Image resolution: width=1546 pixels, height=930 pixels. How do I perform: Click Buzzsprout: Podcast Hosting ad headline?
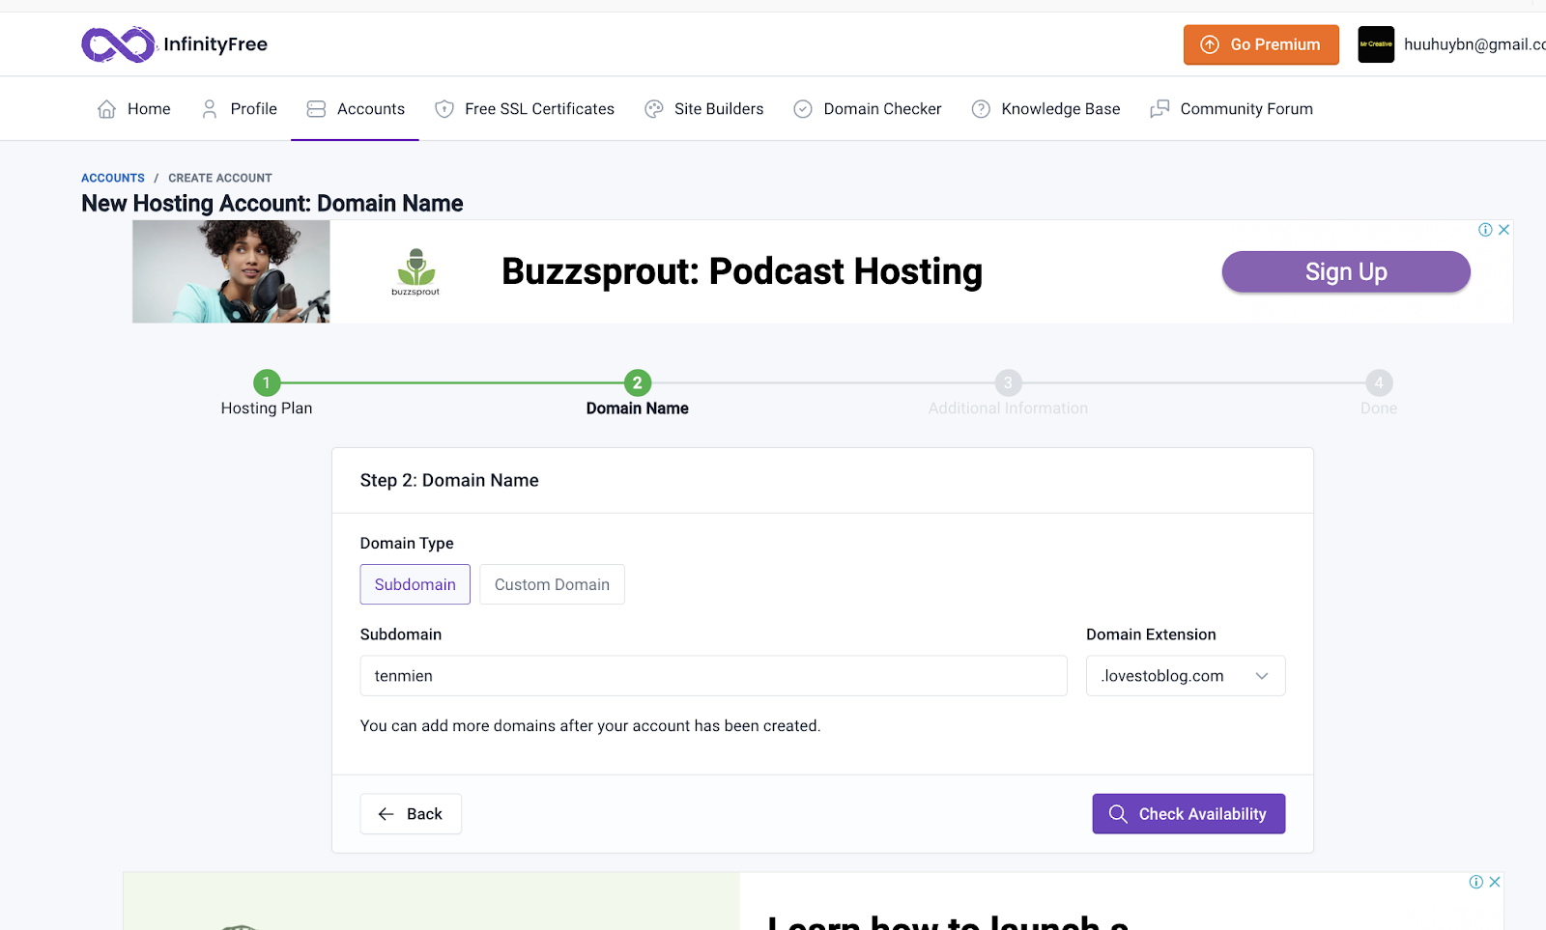coord(742,272)
